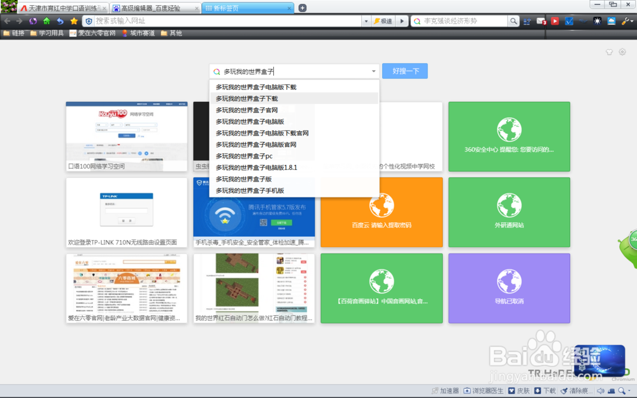637x398 pixels.
Task: Open the TP-LINK 710N router settings thumbnail
Action: (127, 213)
